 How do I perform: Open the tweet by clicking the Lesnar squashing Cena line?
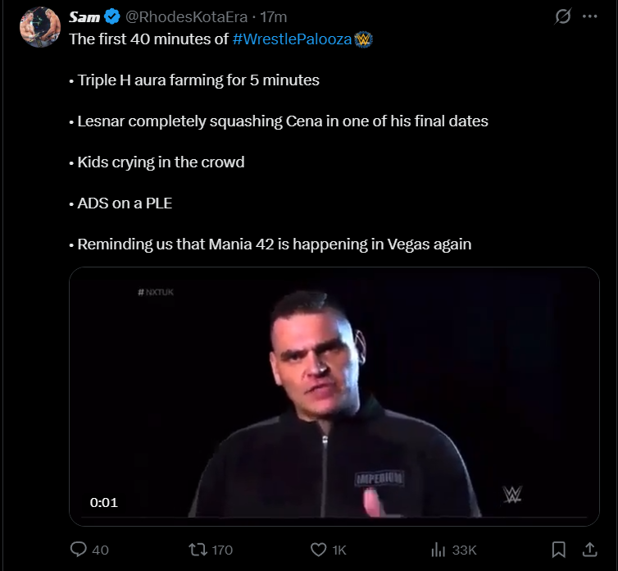pyautogui.click(x=282, y=121)
